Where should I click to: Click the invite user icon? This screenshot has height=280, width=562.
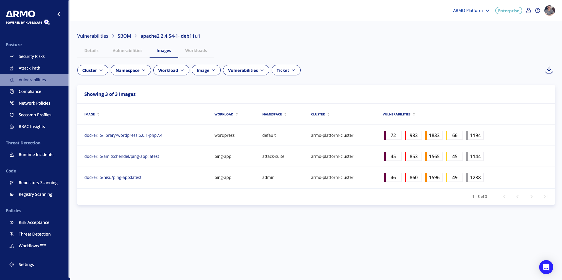529,11
